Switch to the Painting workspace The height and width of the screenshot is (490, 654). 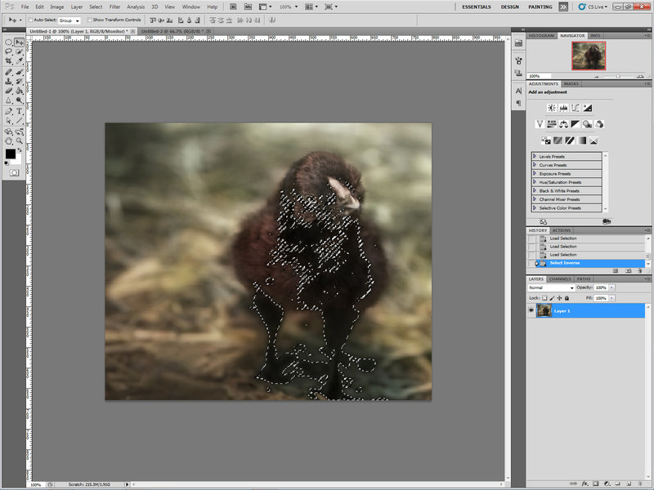click(x=540, y=7)
